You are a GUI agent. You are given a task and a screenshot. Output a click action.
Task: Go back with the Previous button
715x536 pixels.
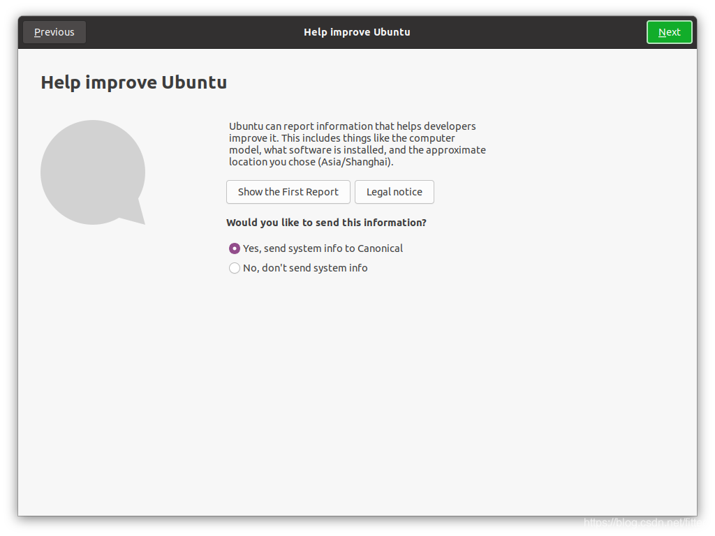[x=54, y=32]
